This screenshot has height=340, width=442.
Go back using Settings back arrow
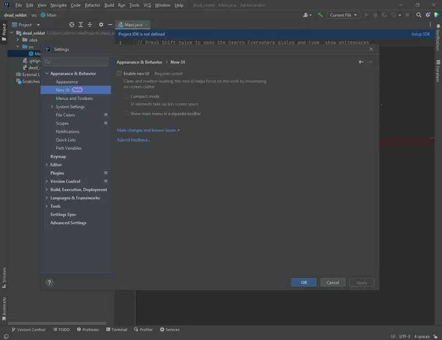click(x=361, y=62)
